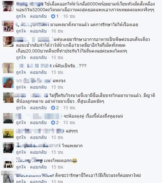Click ตอบกลับ under the แพงจุง comment

[x=38, y=87]
